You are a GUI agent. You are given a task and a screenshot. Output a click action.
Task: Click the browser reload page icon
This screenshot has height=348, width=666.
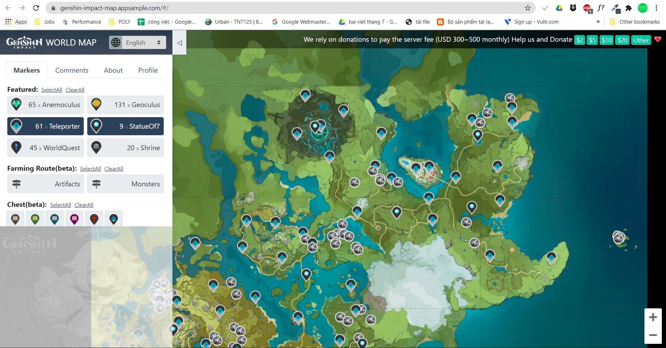tap(36, 8)
